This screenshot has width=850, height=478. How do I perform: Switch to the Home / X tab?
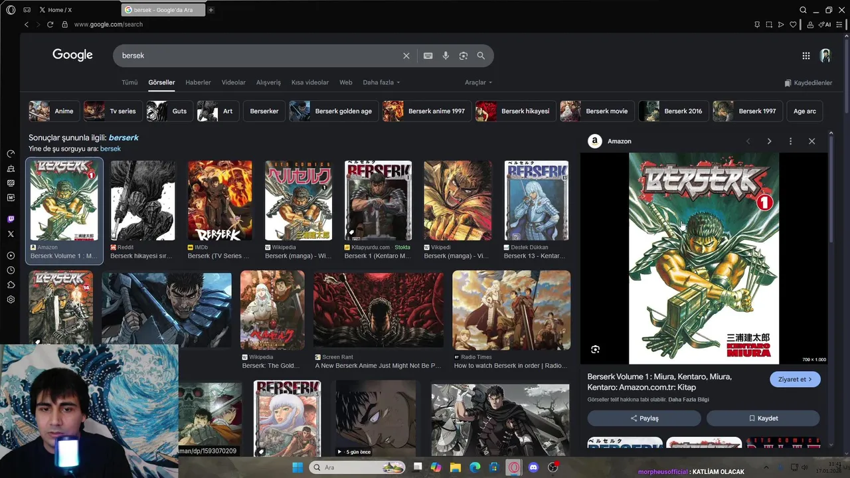click(x=56, y=10)
